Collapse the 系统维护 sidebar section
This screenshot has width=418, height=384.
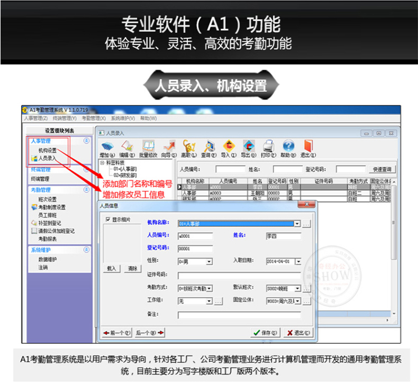[x=86, y=250]
